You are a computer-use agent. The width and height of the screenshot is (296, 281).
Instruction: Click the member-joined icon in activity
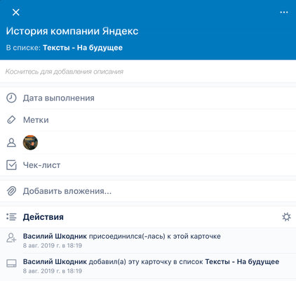point(11,237)
